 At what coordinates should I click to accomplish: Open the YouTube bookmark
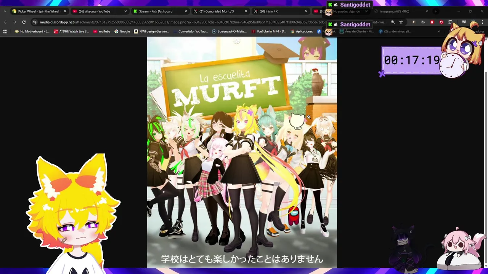[102, 32]
